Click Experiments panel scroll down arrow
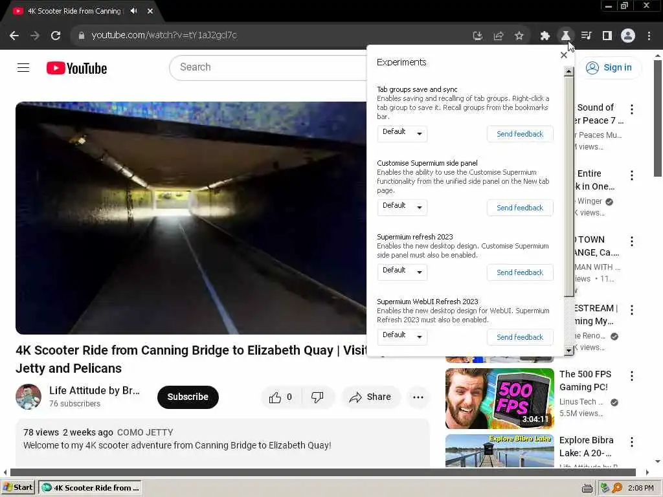 pyautogui.click(x=568, y=350)
